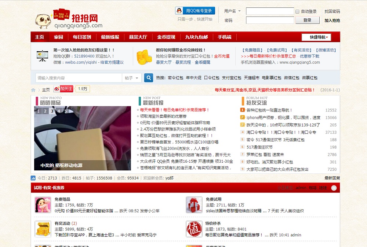Focus the password input field
The height and width of the screenshot is (247, 367).
pos(270,20)
